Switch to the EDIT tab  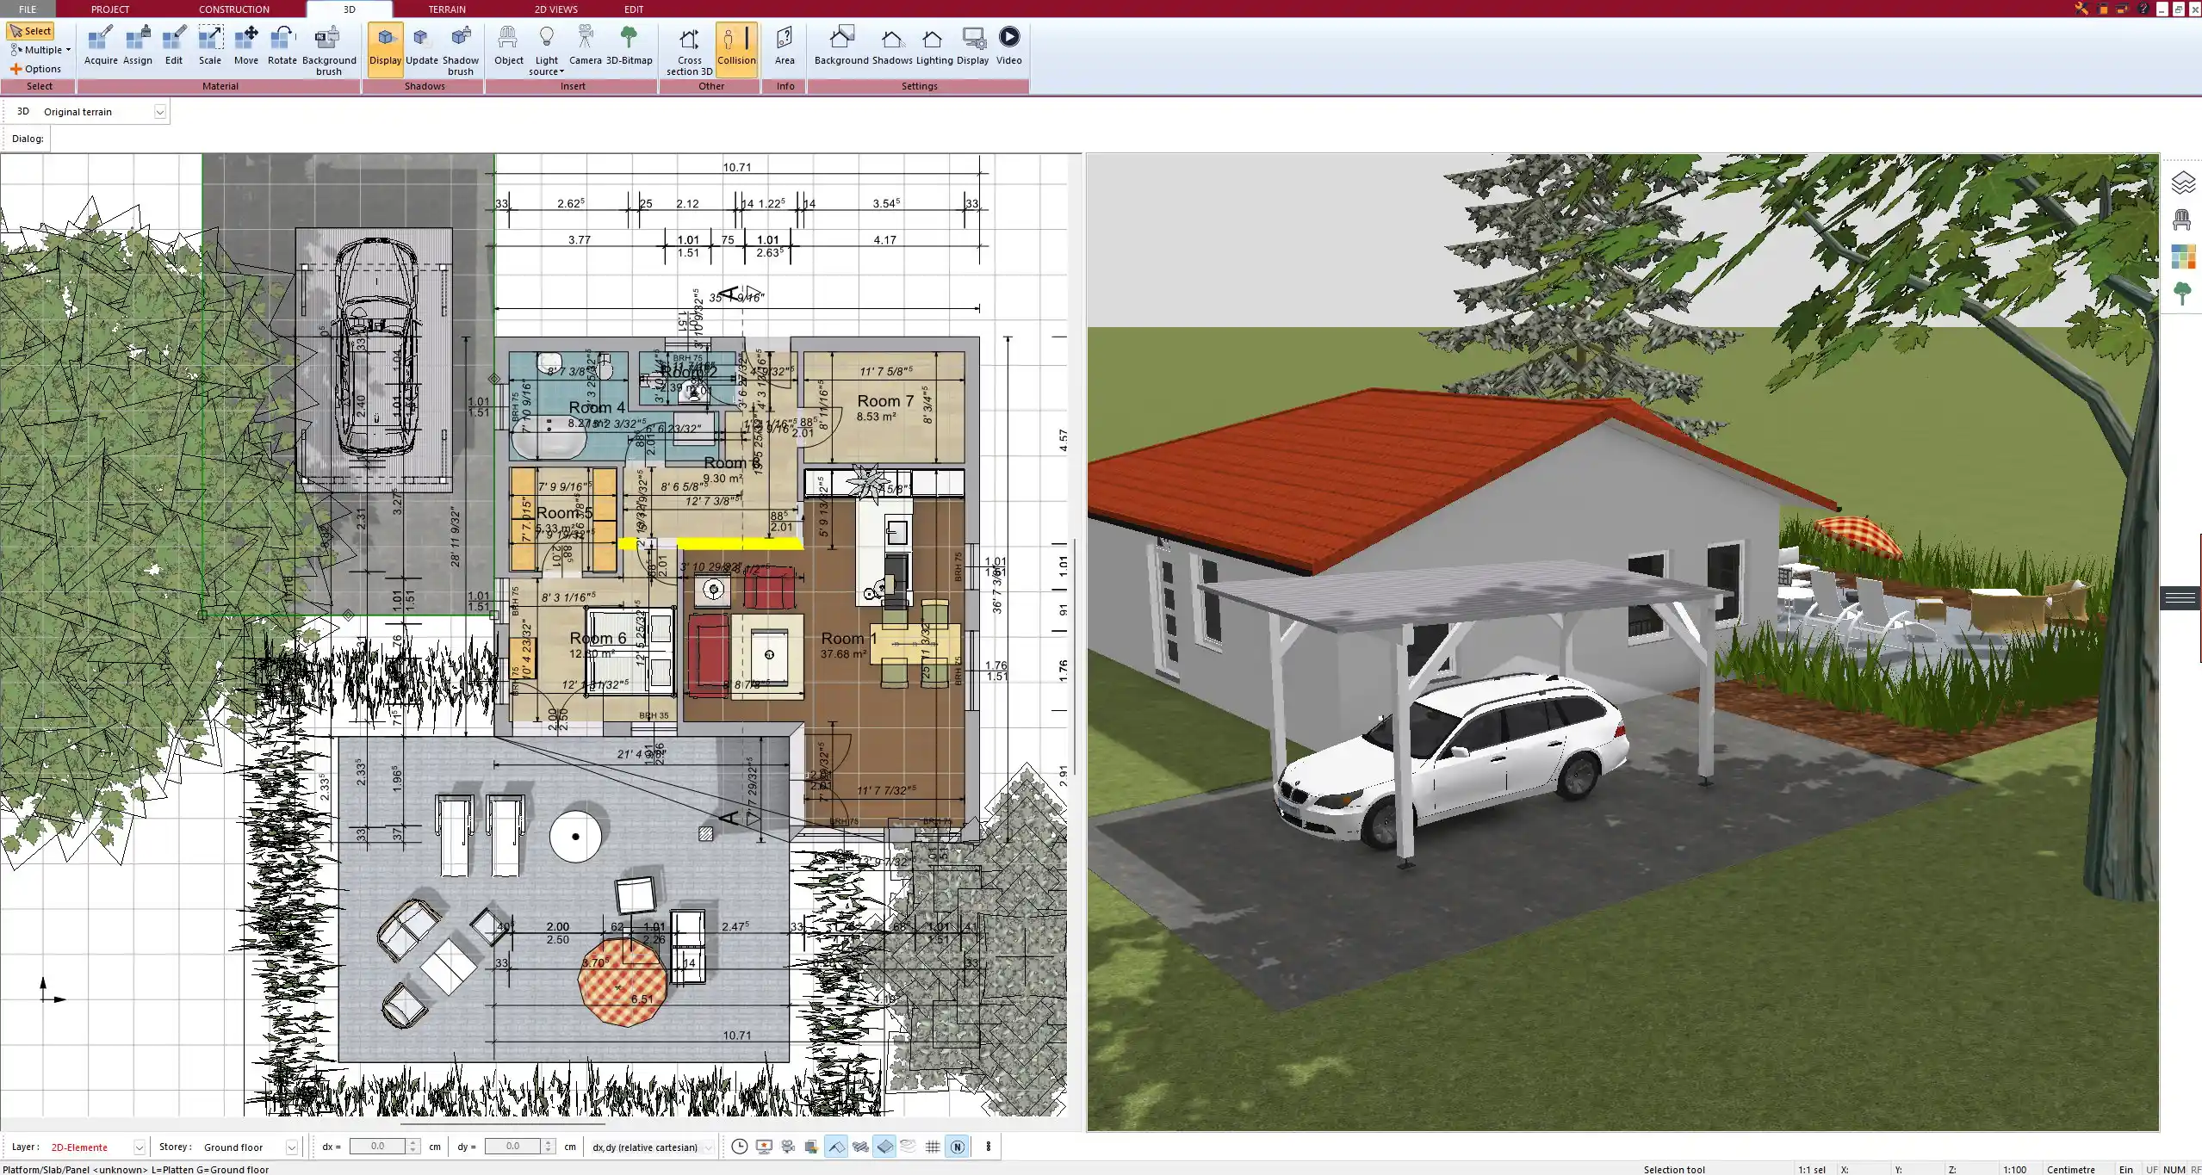[634, 9]
